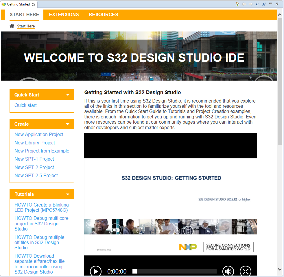Click the scroll up arrow on scrollbar
Image resolution: width=284 pixels, height=277 pixels.
[280, 15]
